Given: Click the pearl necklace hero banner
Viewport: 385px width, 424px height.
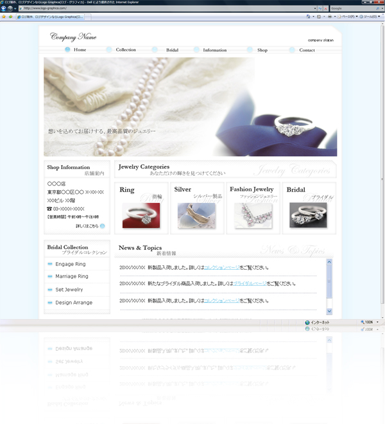Looking at the screenshot, I should pyautogui.click(x=190, y=107).
